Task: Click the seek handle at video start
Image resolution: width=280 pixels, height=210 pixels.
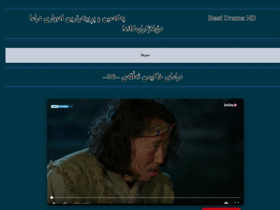Action: (52, 198)
